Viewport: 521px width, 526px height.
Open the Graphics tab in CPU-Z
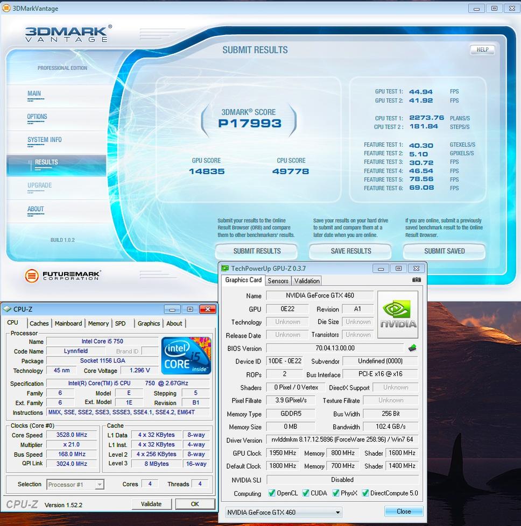click(x=149, y=323)
